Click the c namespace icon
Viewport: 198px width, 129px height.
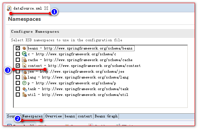pyautogui.click(x=24, y=54)
